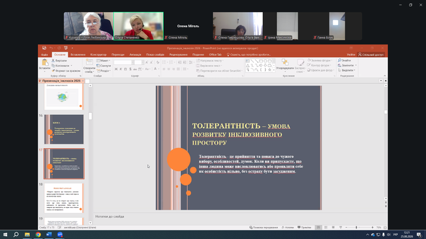Open the Copy (Копіювати) dropdown arrow
The image size is (426, 239).
(71, 66)
